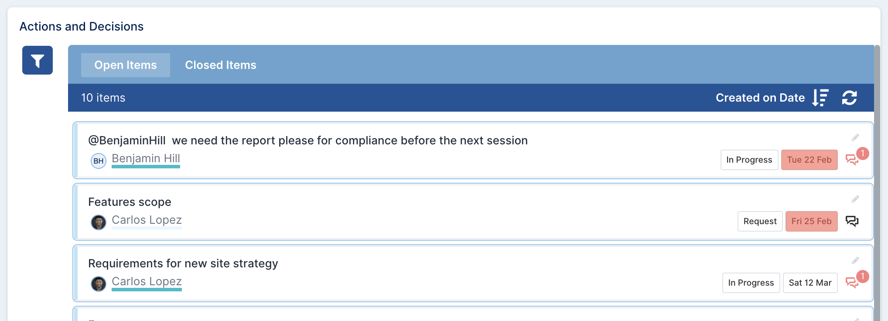
Task: Edit Requirements for new site strategy item
Action: pyautogui.click(x=855, y=261)
